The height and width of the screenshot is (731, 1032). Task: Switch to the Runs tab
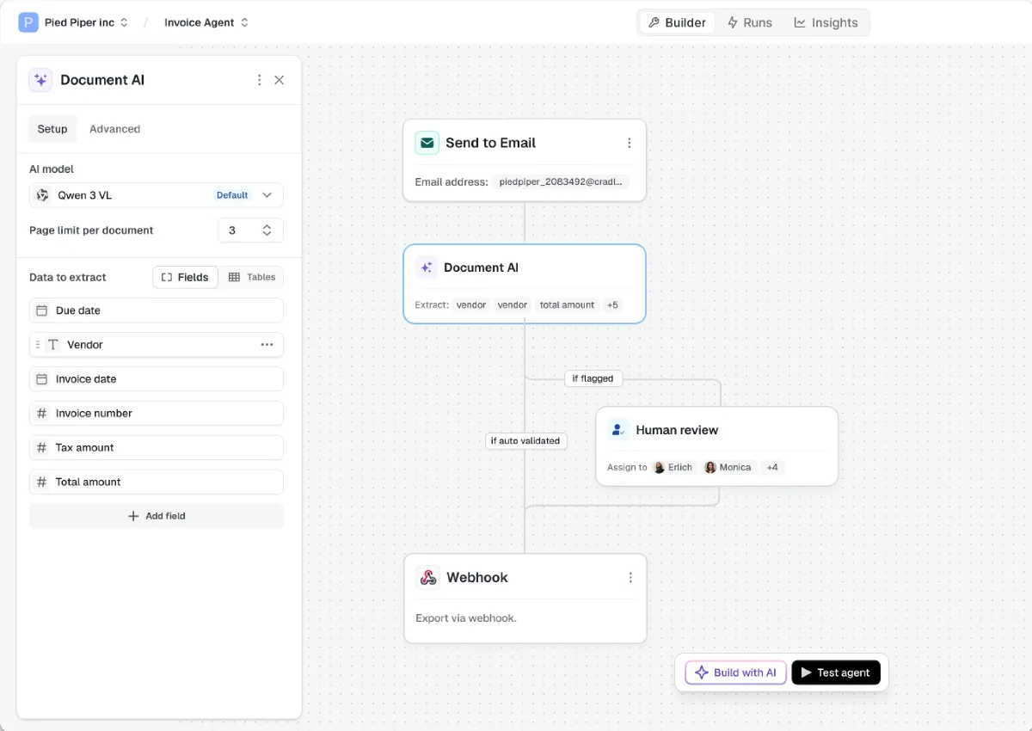pos(749,22)
